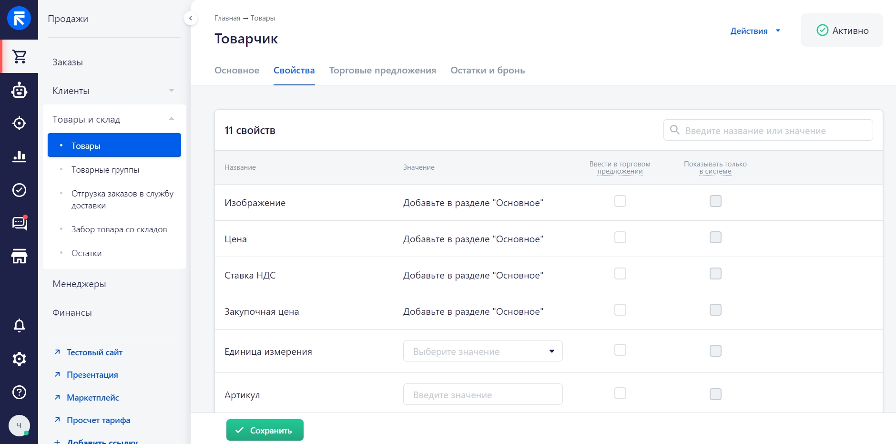Image resolution: width=896 pixels, height=444 pixels.
Task: Click the tasks checkmark circle icon
Action: point(20,190)
